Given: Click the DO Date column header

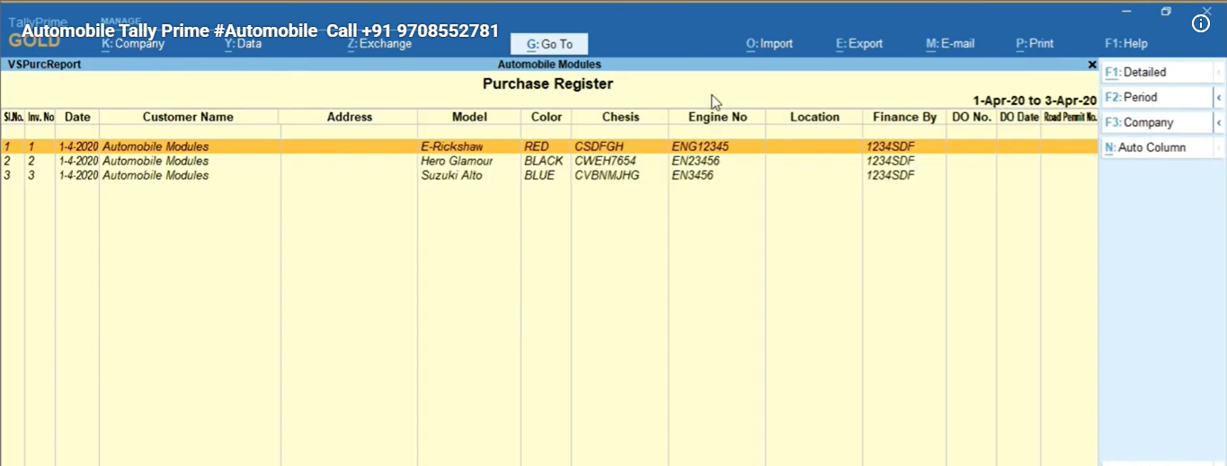Looking at the screenshot, I should (1019, 117).
